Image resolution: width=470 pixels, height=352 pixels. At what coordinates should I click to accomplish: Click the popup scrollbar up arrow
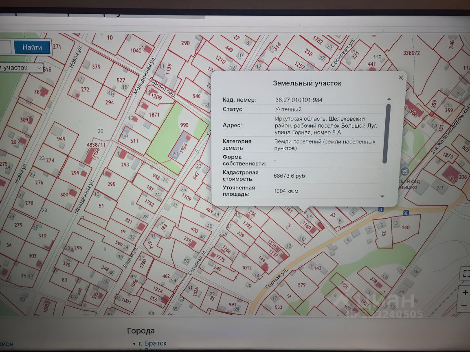click(x=389, y=99)
